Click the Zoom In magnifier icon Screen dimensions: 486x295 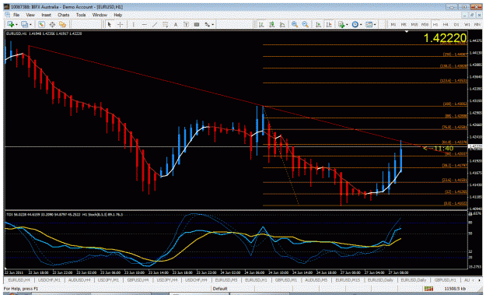[295, 24]
